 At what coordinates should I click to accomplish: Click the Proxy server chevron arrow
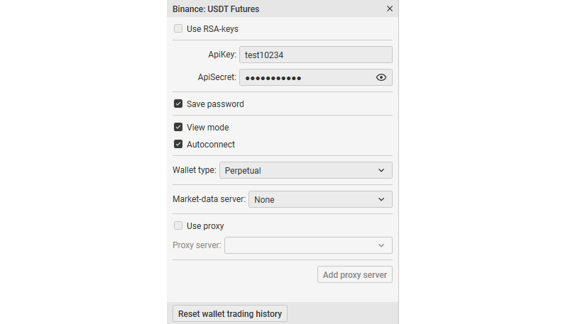[381, 245]
